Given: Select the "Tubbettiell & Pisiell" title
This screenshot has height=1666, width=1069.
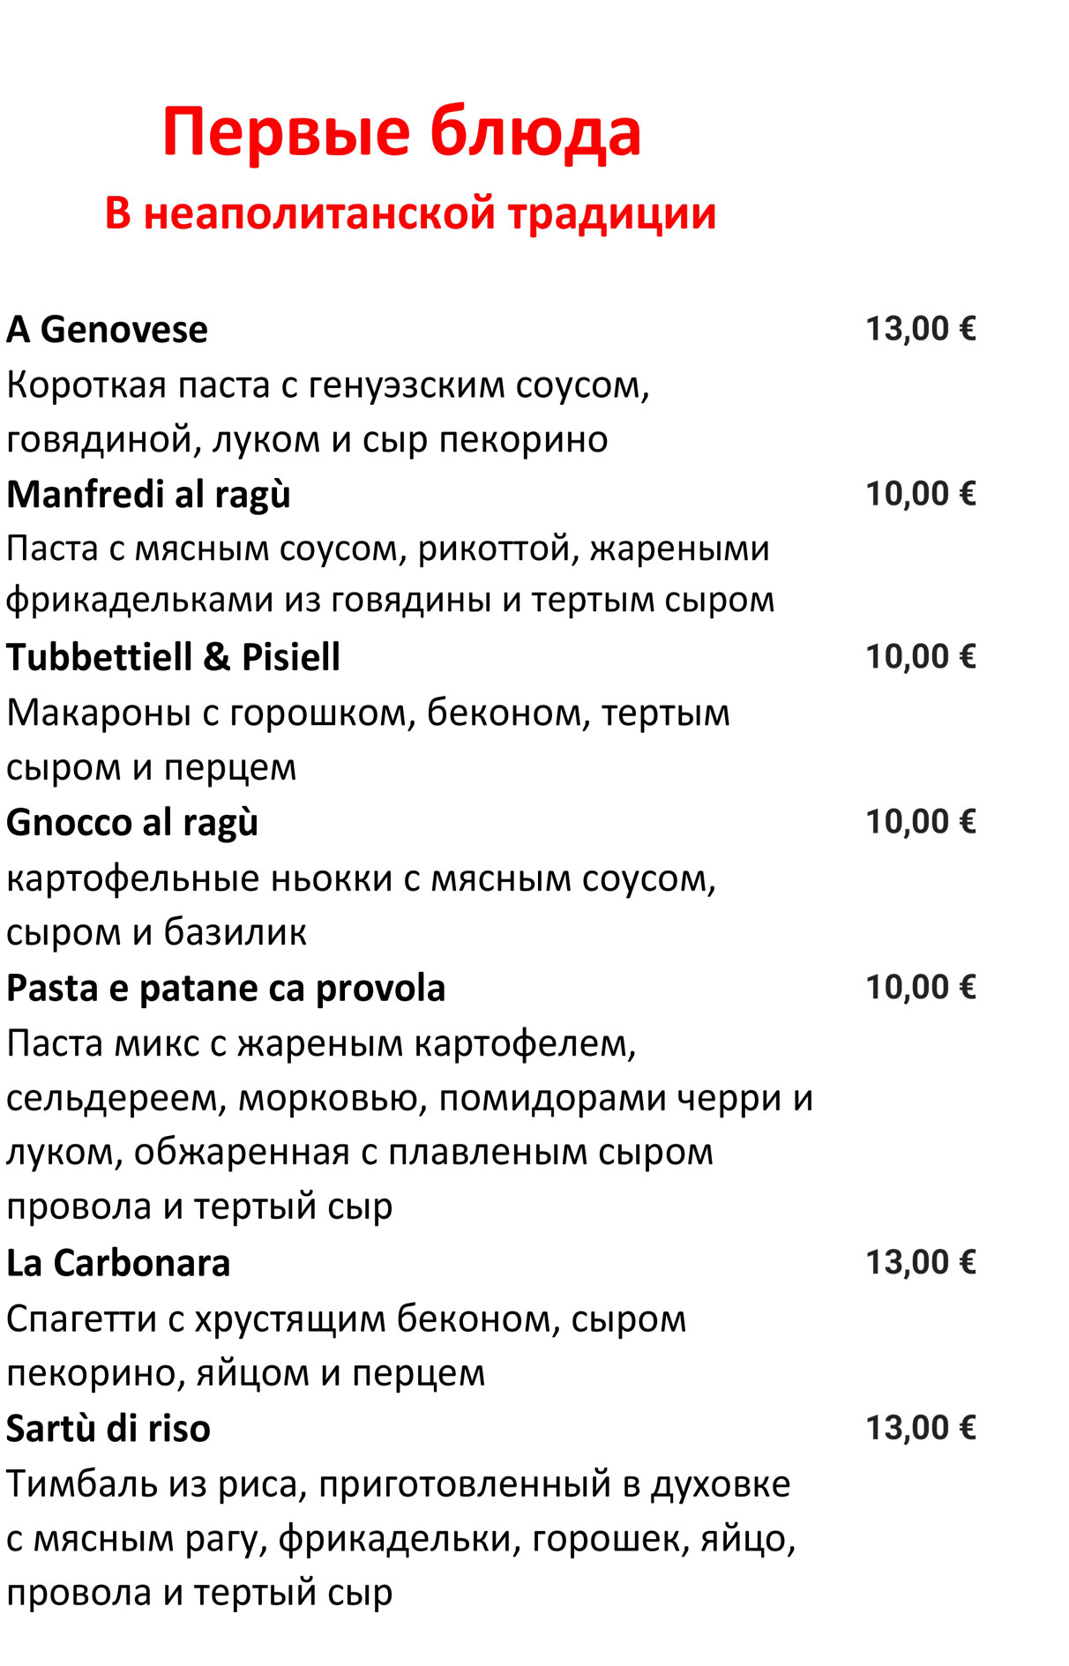Looking at the screenshot, I should 173,658.
